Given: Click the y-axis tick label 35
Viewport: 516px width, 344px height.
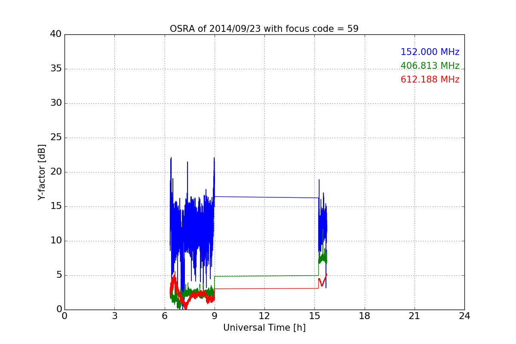Looking at the screenshot, I should pyautogui.click(x=56, y=69).
